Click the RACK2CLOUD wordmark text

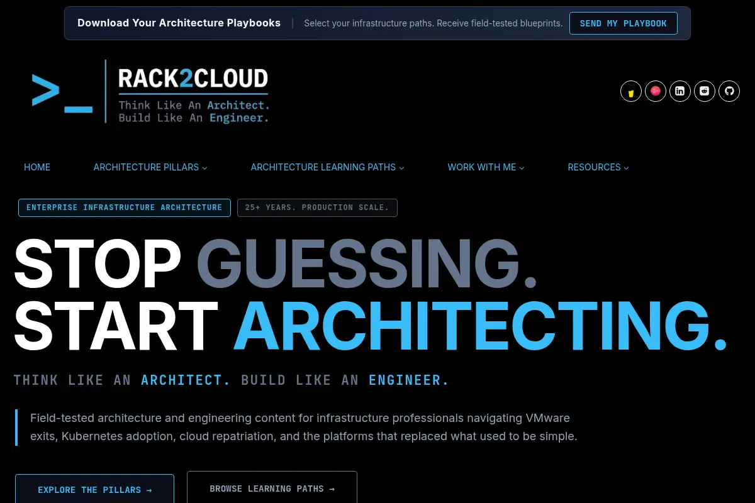point(193,79)
